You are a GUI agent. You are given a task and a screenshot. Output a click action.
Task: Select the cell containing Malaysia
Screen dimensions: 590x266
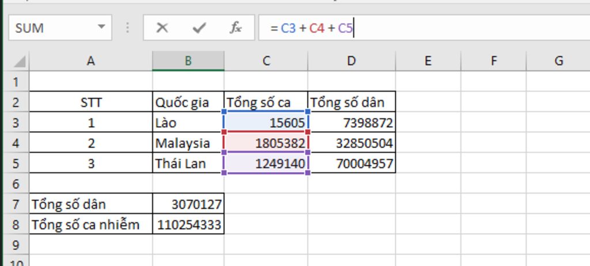[188, 143]
